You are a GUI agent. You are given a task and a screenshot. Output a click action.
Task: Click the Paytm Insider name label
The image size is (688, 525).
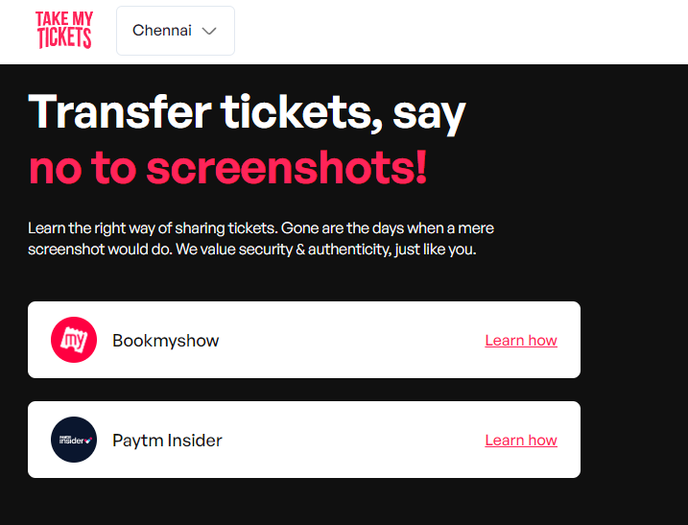pos(167,441)
